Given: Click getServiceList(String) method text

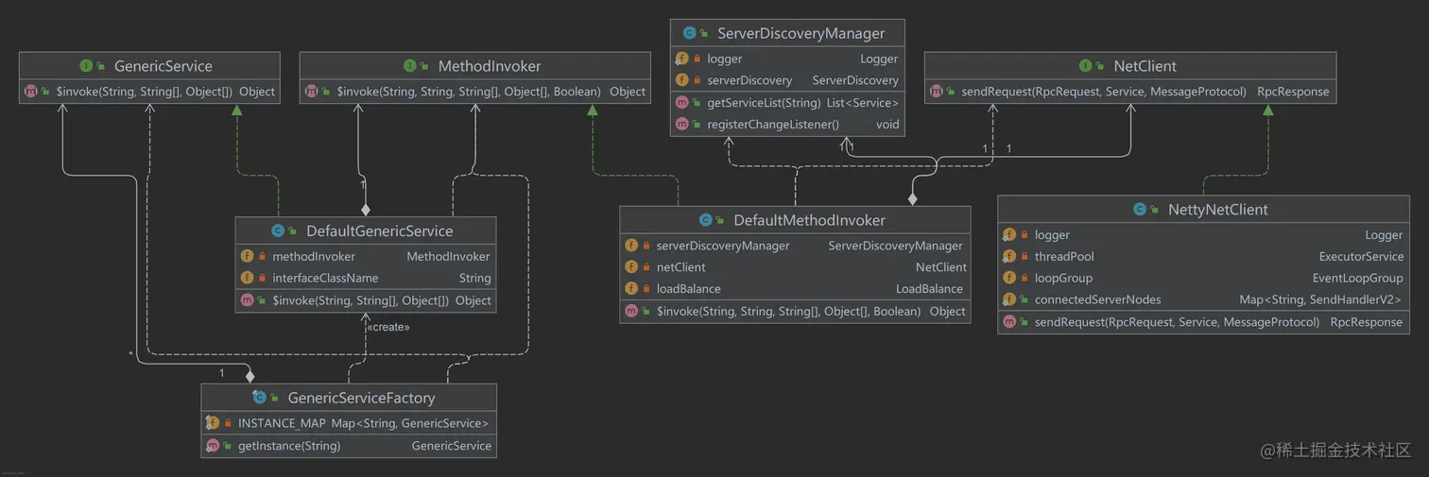Looking at the screenshot, I should tap(764, 103).
